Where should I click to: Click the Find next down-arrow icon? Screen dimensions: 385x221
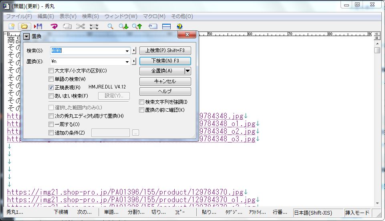click(123, 26)
